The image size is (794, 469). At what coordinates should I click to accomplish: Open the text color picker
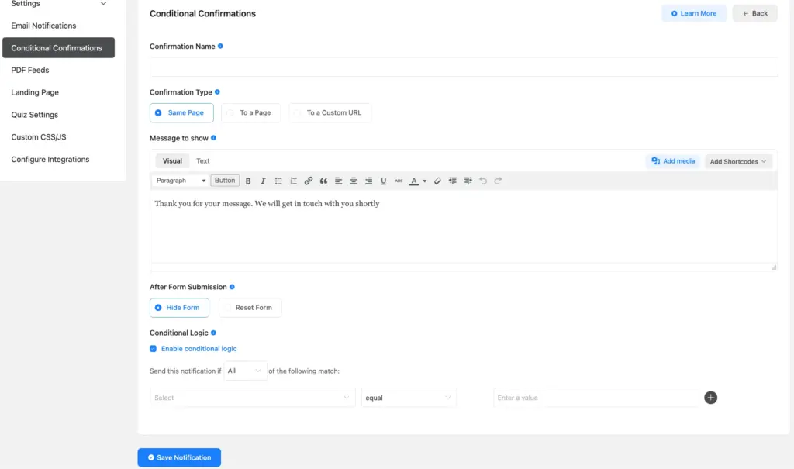coord(424,181)
